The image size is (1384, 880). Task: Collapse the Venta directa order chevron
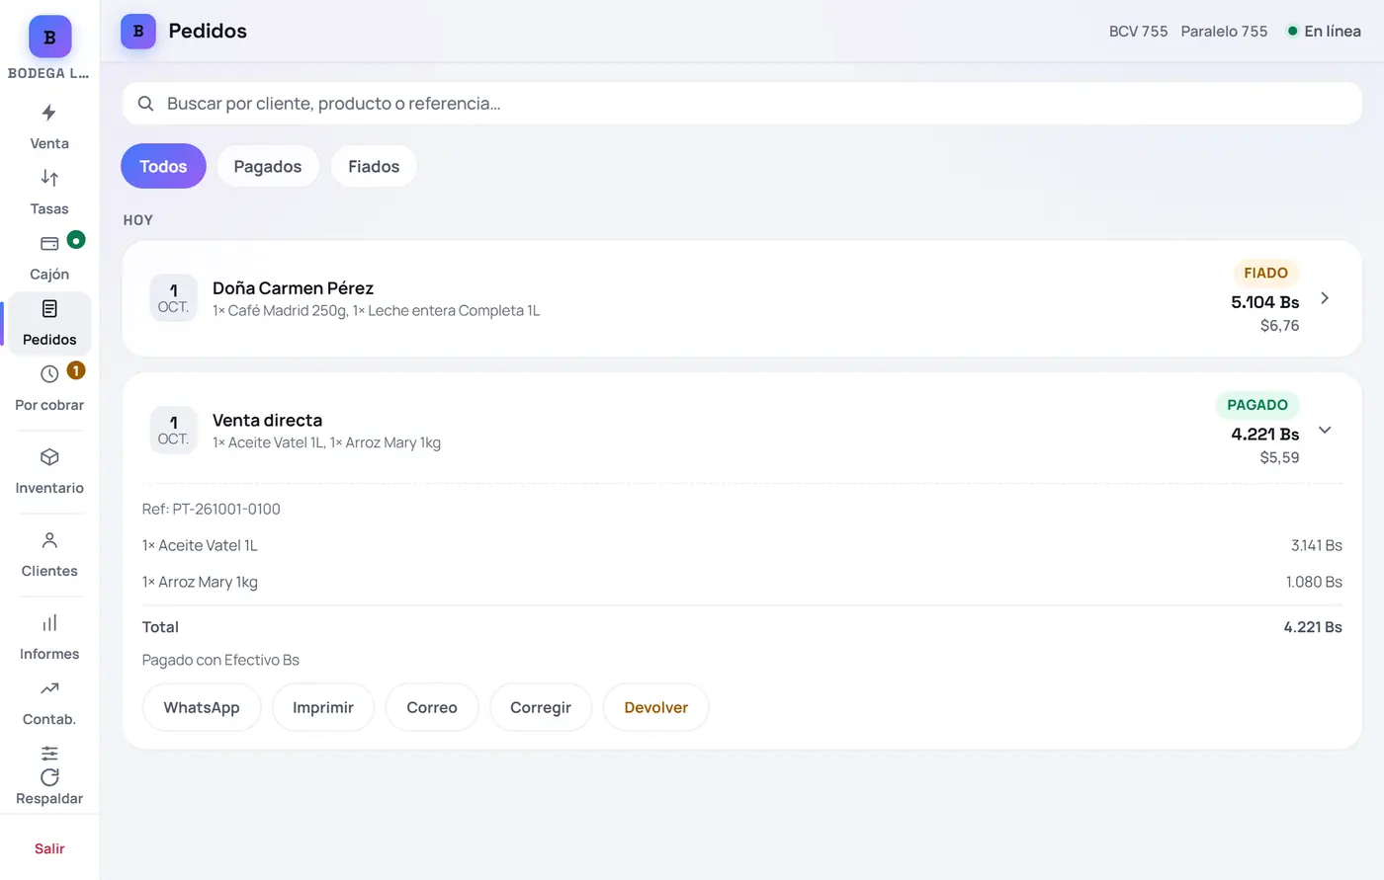point(1325,431)
